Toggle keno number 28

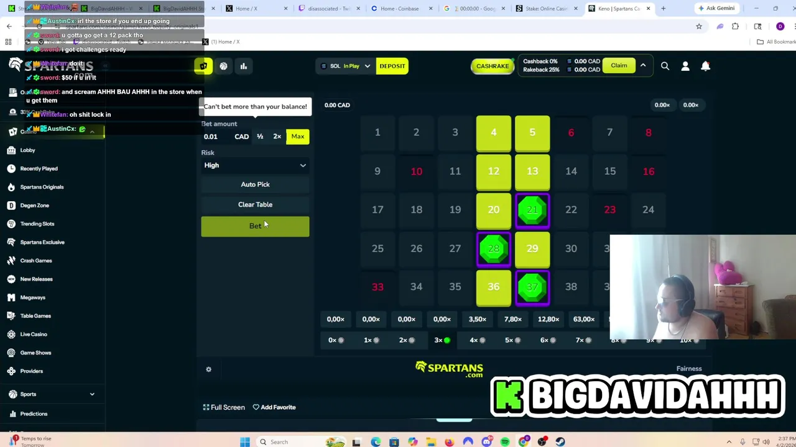[494, 248]
